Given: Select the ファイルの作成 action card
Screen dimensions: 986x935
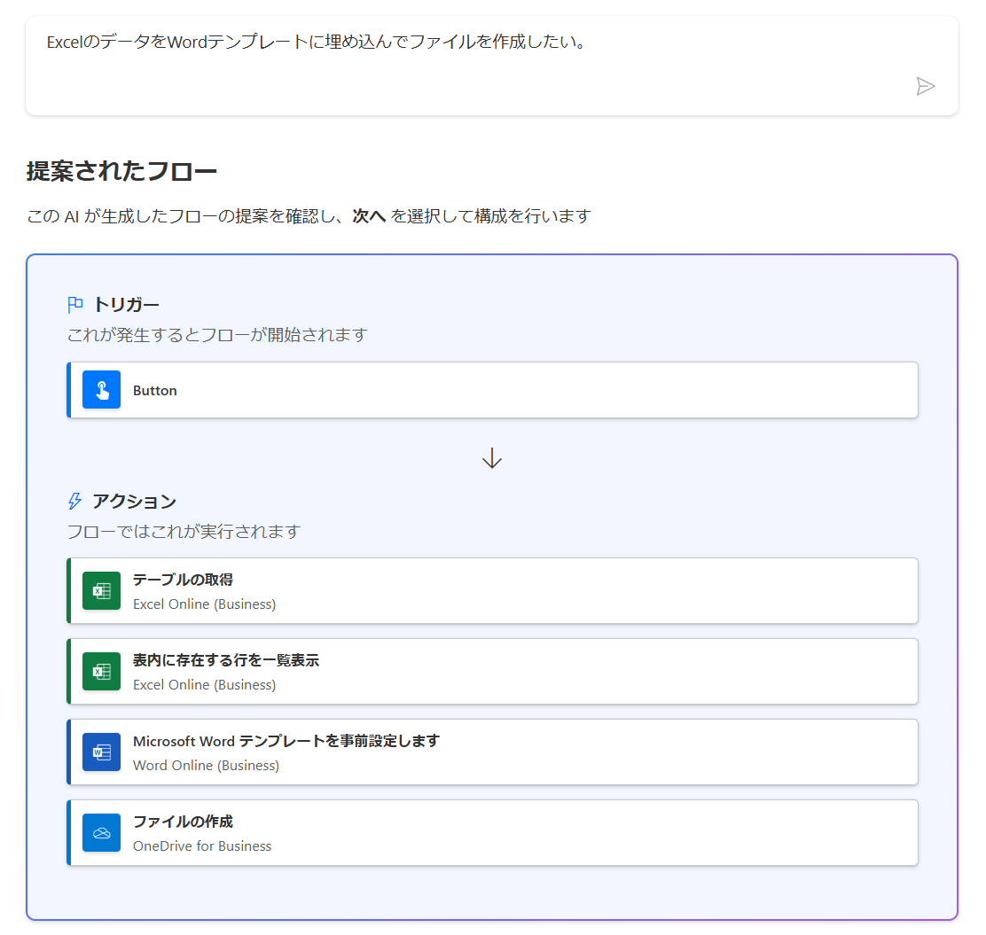Looking at the screenshot, I should (492, 832).
